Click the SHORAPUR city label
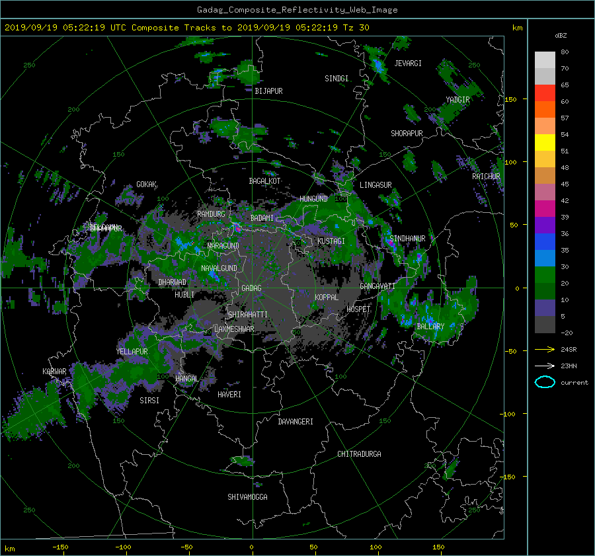Screen dimensions: 595x556 (407, 134)
